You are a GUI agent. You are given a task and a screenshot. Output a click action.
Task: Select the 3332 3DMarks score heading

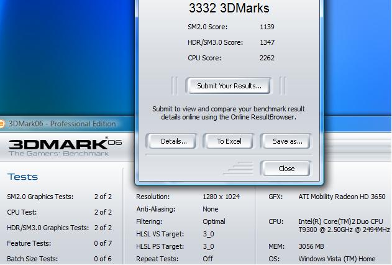coord(229,8)
